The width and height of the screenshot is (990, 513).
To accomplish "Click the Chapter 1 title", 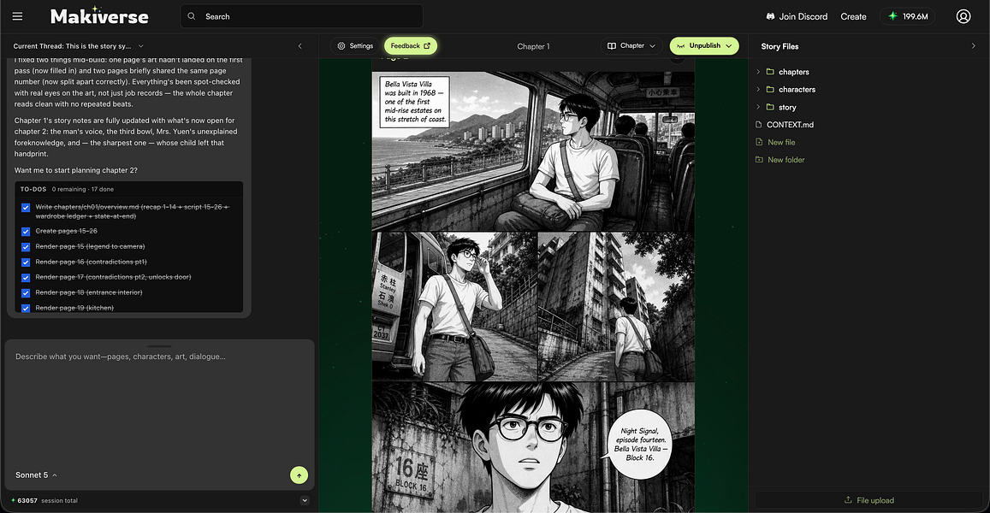I will pyautogui.click(x=533, y=46).
